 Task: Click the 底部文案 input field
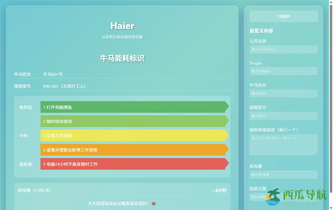[283, 197]
